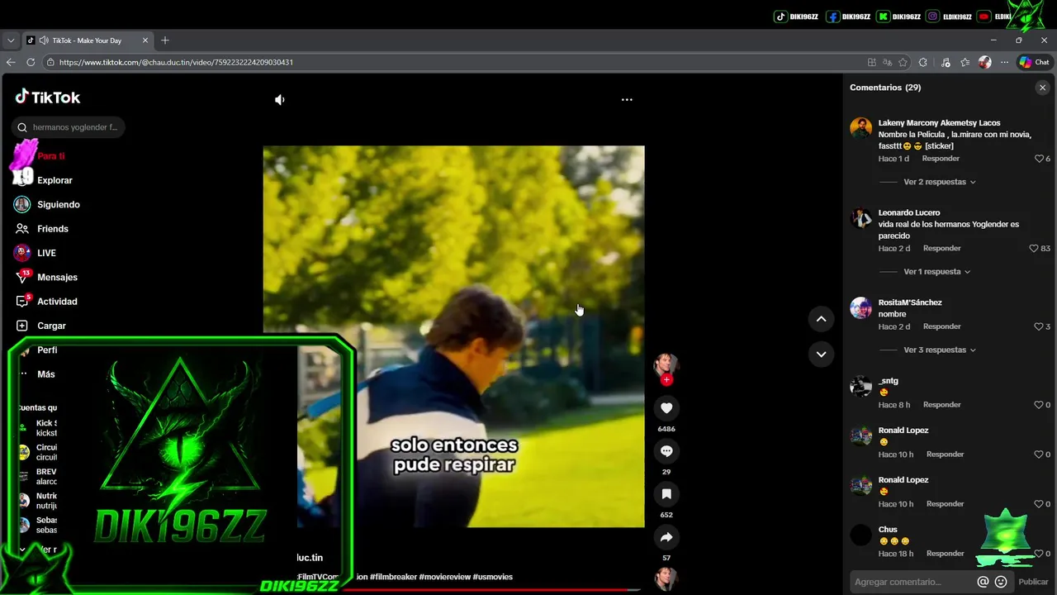Go back in the browser
The height and width of the screenshot is (595, 1057).
point(11,62)
